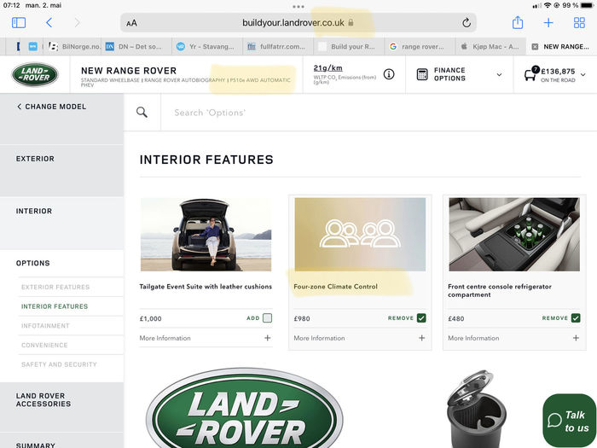Select Interior Features submenu item
The width and height of the screenshot is (597, 448).
(x=55, y=306)
